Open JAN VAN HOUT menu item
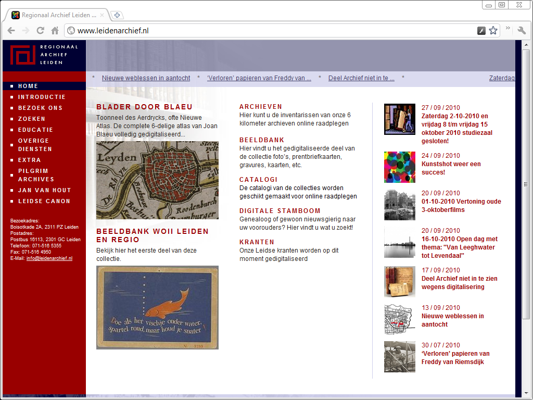The width and height of the screenshot is (533, 400). pos(45,190)
